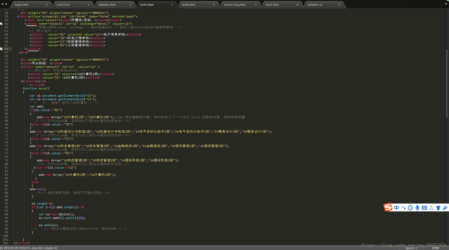The height and width of the screenshot is (250, 449).
Task: Click the if(s1.value=="DZ") line
Action: point(46,110)
